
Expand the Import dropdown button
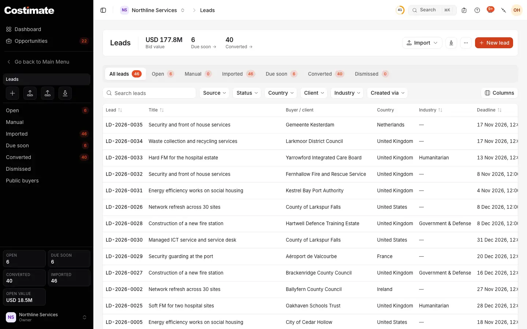tap(422, 43)
